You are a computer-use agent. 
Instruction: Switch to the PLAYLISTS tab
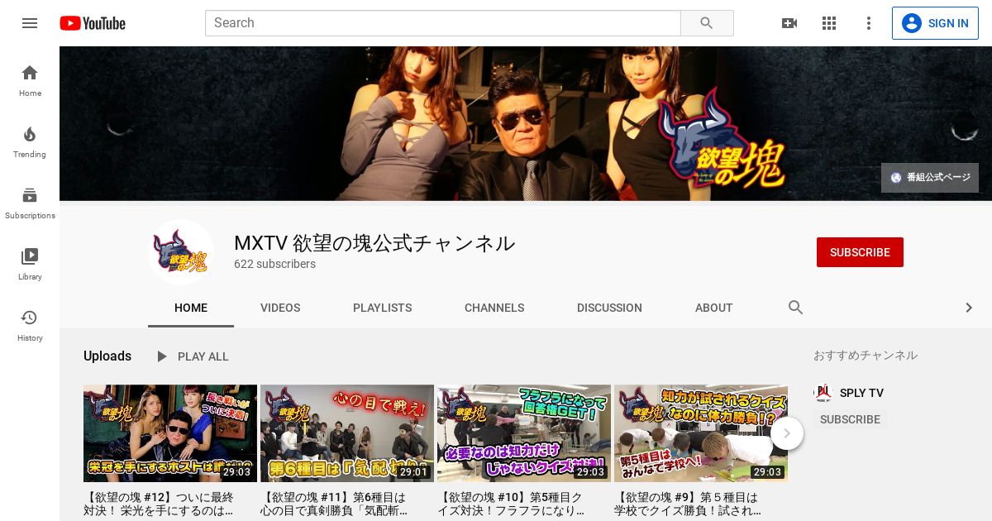(382, 308)
